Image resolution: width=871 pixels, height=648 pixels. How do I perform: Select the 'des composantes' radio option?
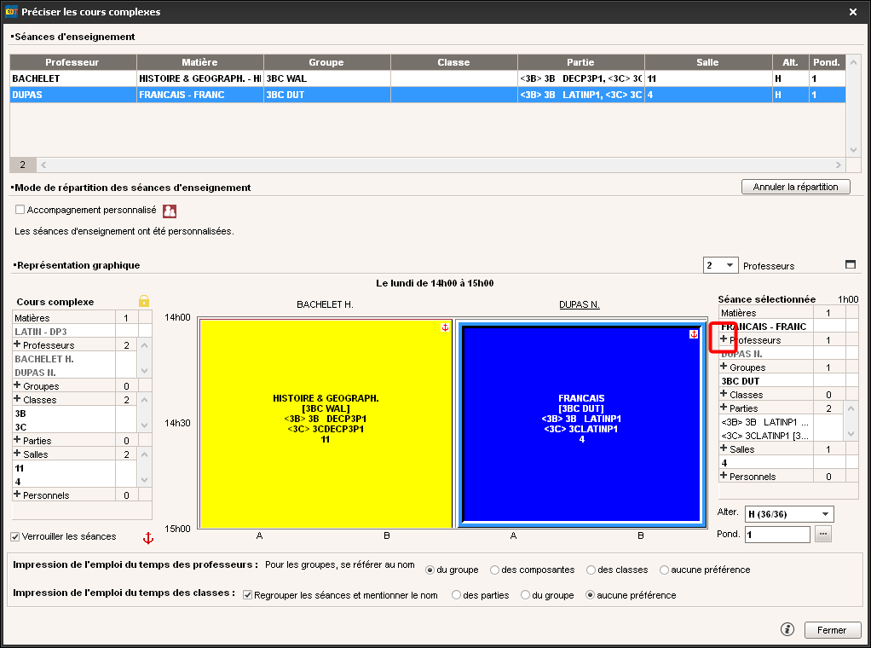point(495,570)
